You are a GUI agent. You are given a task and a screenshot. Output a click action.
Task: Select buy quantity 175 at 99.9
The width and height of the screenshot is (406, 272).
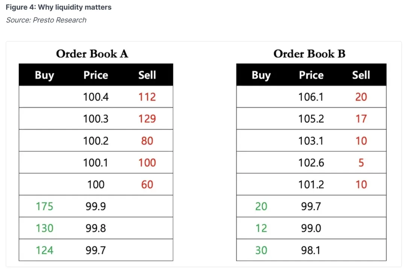tap(44, 207)
